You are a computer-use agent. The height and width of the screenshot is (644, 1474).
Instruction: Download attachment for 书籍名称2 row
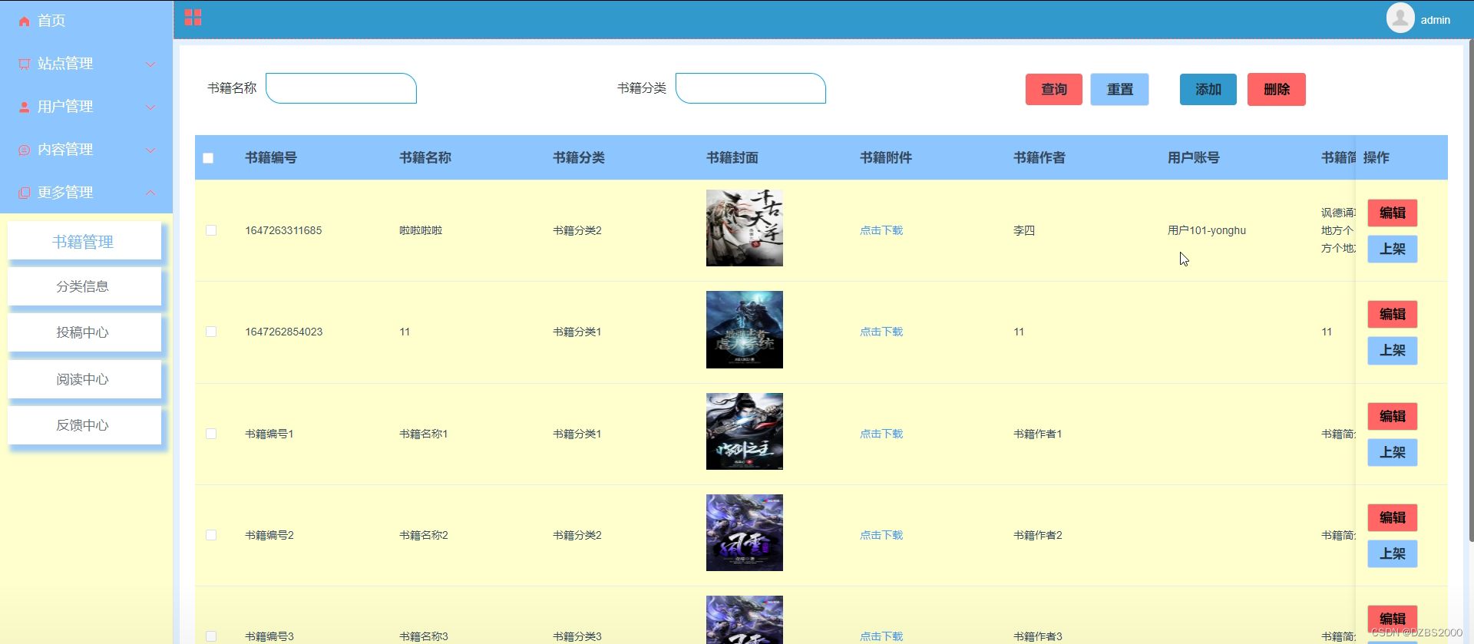(x=881, y=535)
